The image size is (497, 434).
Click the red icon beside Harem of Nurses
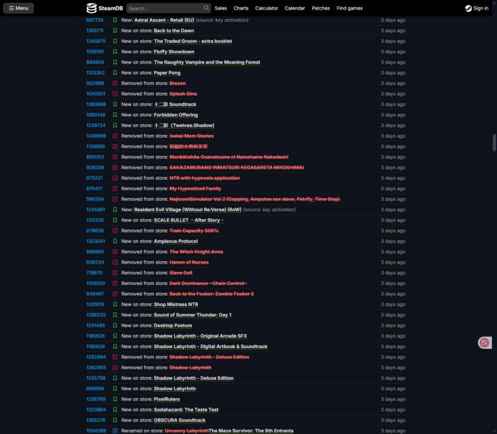pyautogui.click(x=115, y=262)
